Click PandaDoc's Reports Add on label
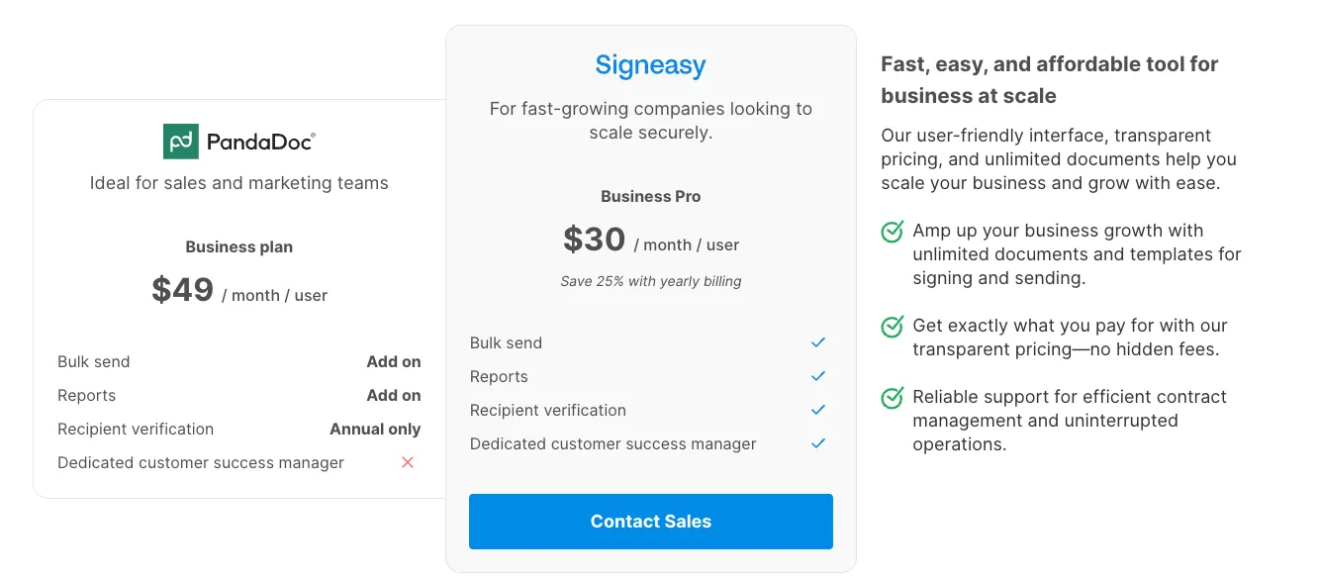 (x=393, y=395)
